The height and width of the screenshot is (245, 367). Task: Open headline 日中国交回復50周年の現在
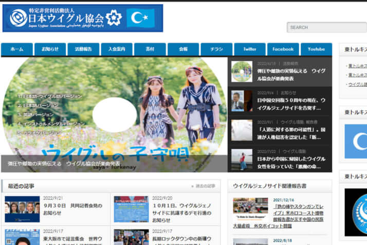click(x=291, y=104)
